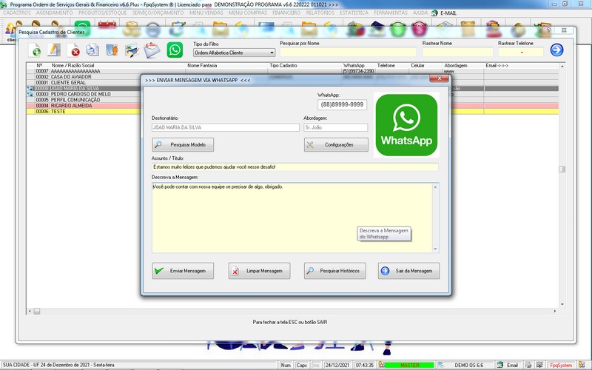The height and width of the screenshot is (370, 592).
Task: Select the yellow TESTE row
Action: click(83, 112)
